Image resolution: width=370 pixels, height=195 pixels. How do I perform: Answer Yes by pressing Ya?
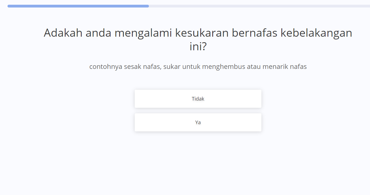198,122
